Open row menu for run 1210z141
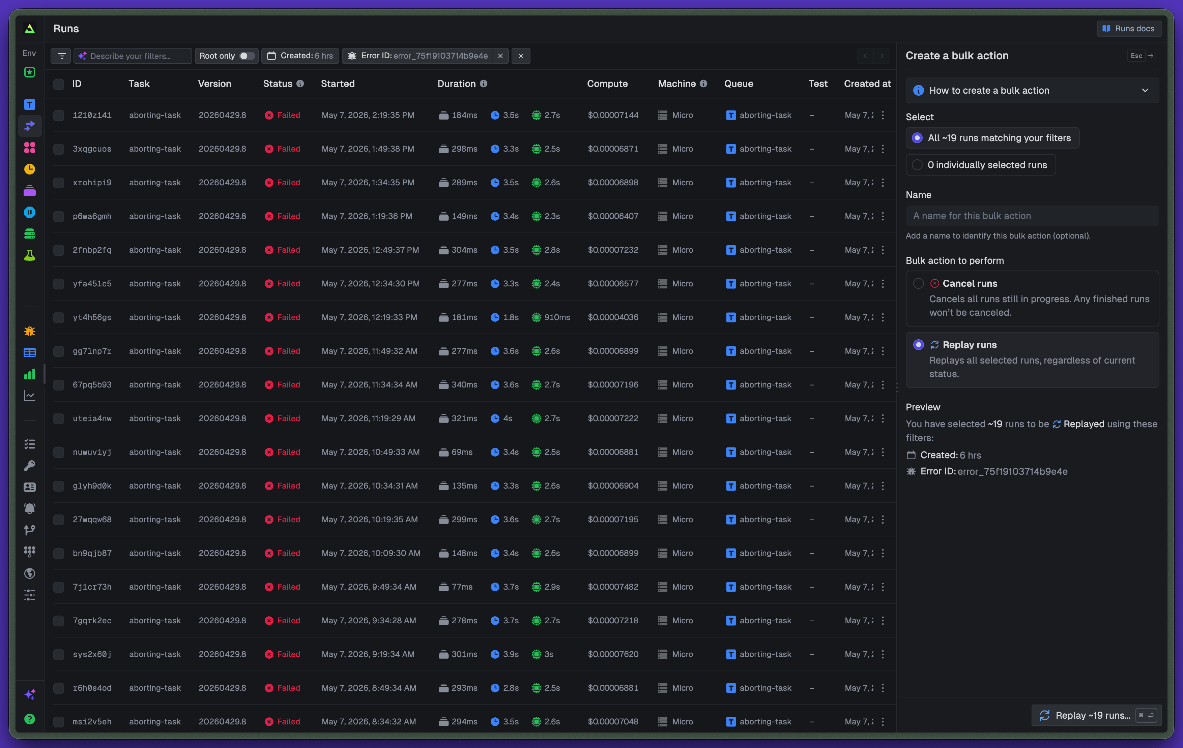Image resolution: width=1183 pixels, height=748 pixels. [883, 115]
